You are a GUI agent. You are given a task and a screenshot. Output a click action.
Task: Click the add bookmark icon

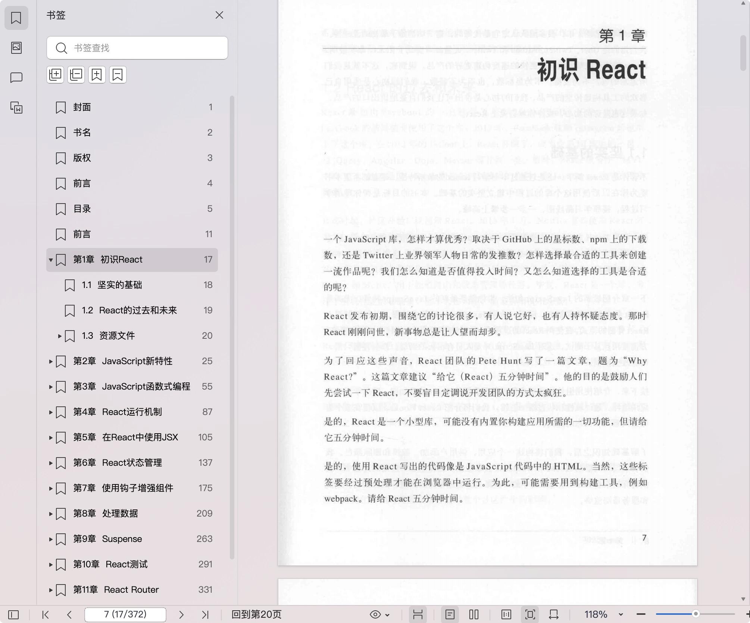pos(97,75)
